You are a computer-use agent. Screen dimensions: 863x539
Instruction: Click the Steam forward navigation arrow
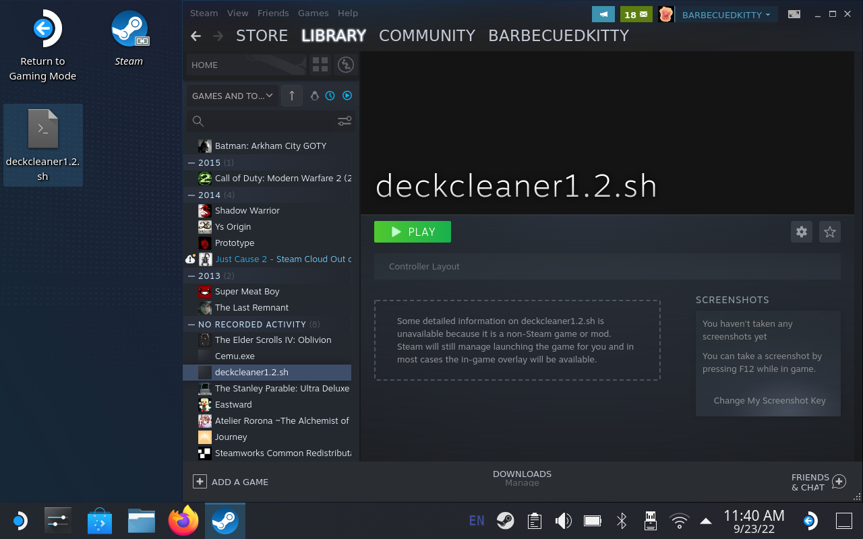218,36
